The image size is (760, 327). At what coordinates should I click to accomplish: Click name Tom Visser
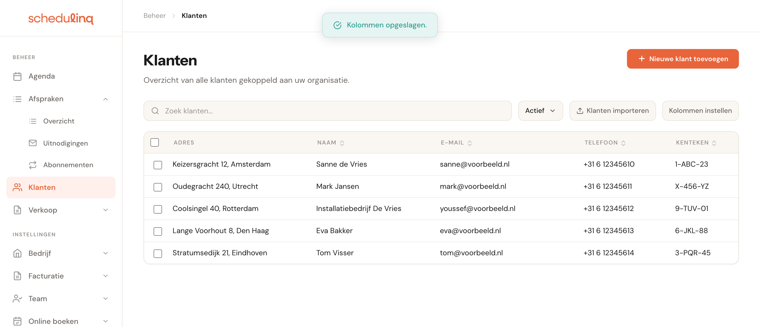[335, 253]
